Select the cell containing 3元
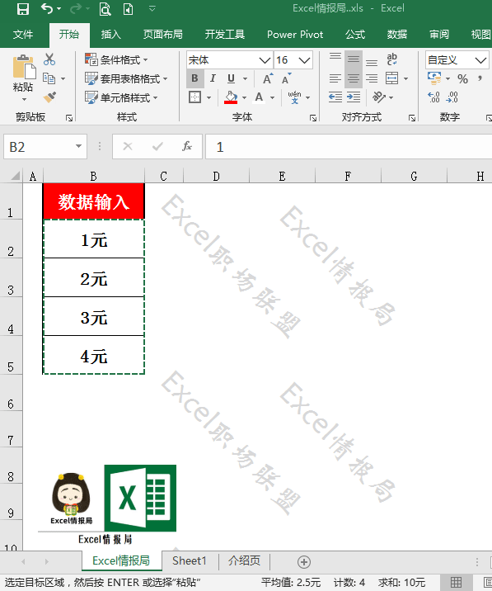The width and height of the screenshot is (492, 591). click(x=94, y=316)
